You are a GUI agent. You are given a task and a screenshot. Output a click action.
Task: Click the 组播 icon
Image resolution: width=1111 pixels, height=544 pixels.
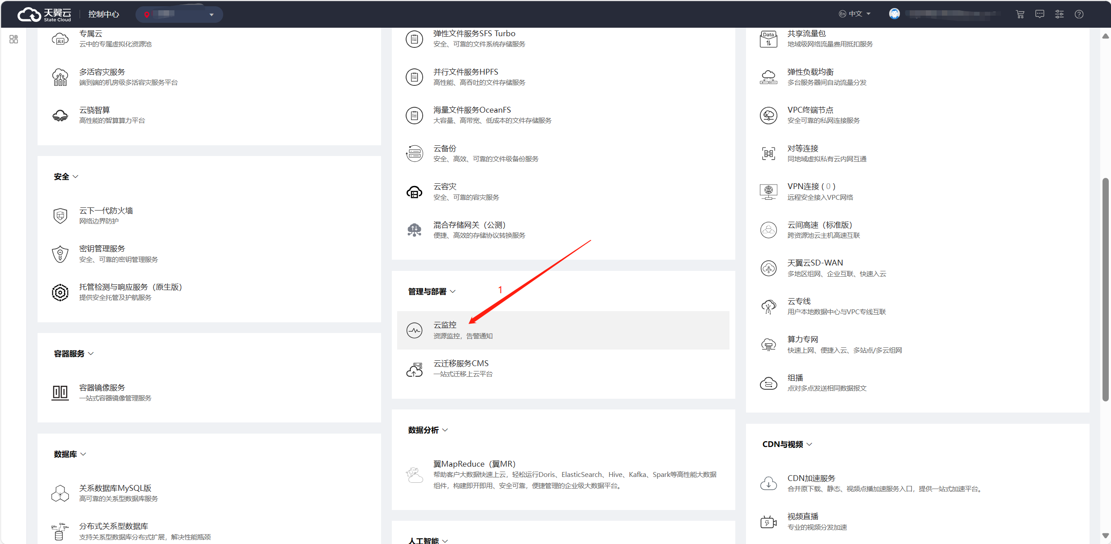click(x=769, y=383)
